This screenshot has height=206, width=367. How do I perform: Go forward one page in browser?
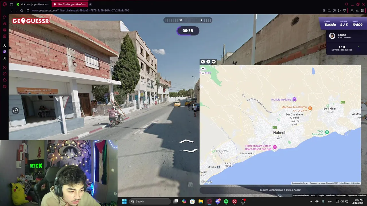16,11
